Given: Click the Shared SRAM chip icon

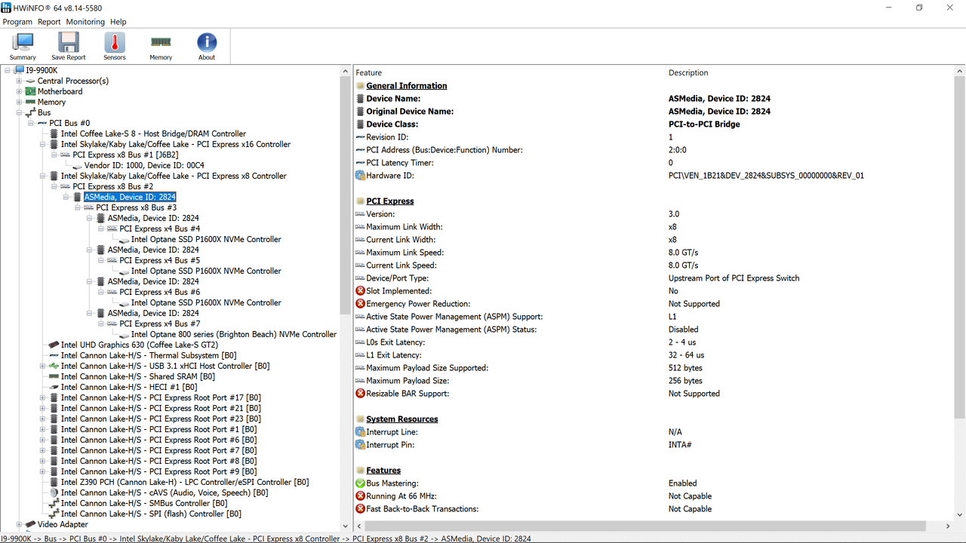Looking at the screenshot, I should 54,376.
